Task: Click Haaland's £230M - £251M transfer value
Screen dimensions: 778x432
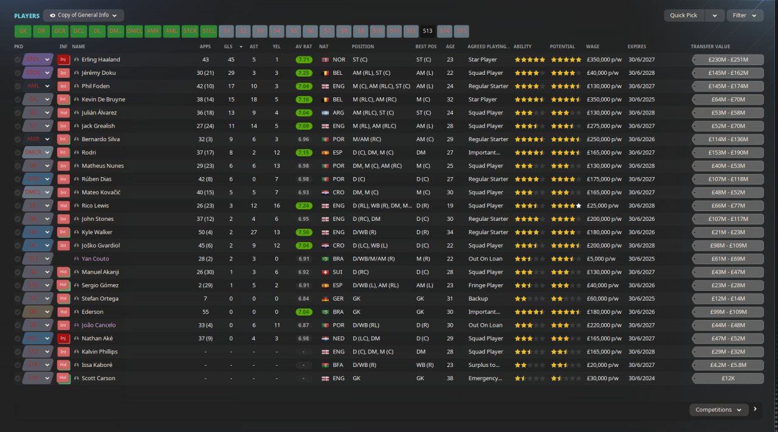Action: click(728, 60)
